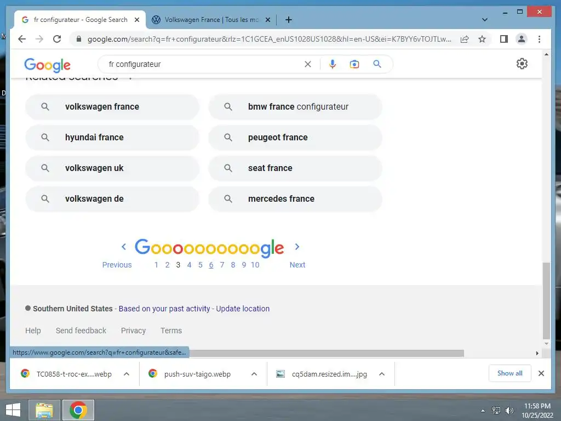561x421 pixels.
Task: Open the Help footer link
Action: coord(33,331)
